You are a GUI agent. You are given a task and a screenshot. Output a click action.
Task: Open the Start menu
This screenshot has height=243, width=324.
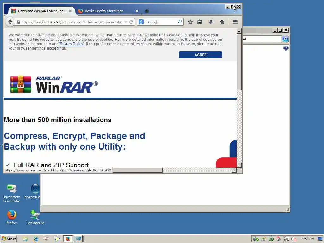[9, 239]
